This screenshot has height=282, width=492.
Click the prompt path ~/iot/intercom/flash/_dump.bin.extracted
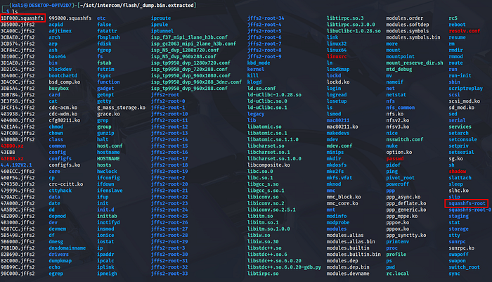pyautogui.click(x=137, y=5)
